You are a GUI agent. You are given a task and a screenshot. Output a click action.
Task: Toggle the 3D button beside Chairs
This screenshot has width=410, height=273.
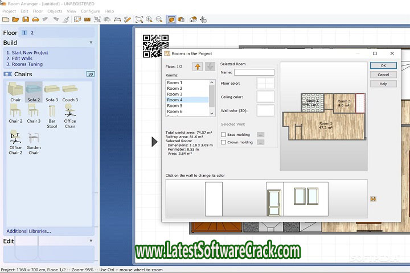coord(90,74)
